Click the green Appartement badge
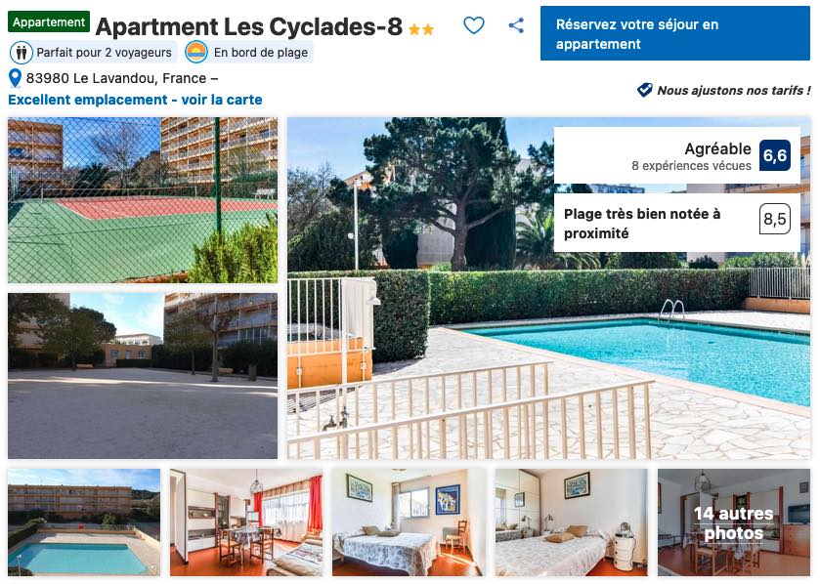This screenshot has width=820, height=584. click(49, 21)
